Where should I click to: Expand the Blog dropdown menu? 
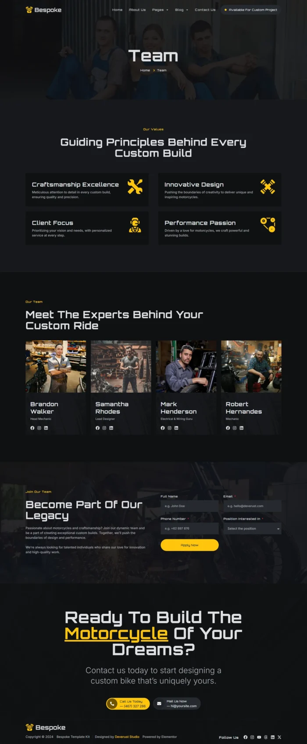pyautogui.click(x=182, y=10)
